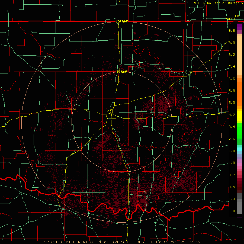Click the 3.4 value on the scale
Image resolution: width=244 pixels, height=244 pixels.
pyautogui.click(x=232, y=127)
